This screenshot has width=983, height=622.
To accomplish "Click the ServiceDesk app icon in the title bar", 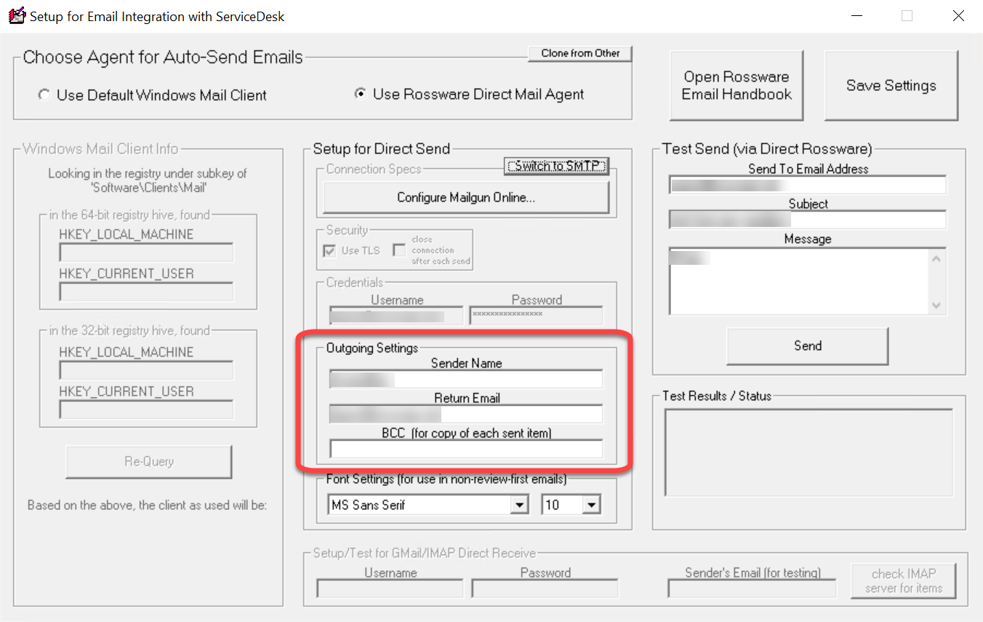I will (16, 16).
